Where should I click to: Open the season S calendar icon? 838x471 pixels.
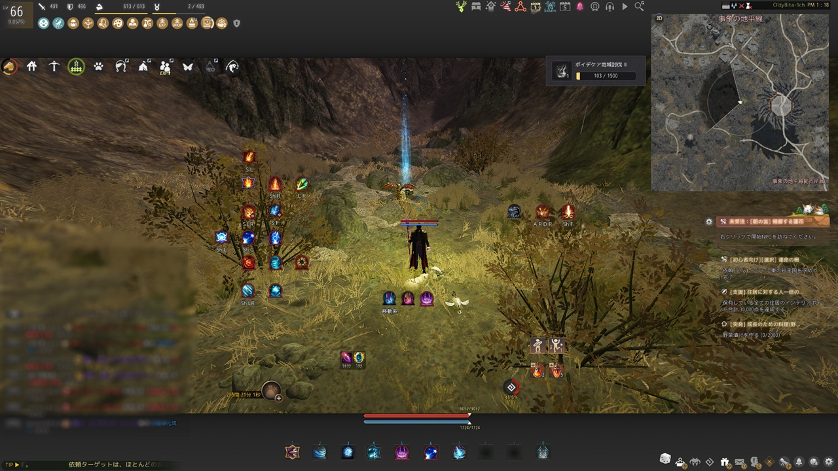(x=565, y=7)
